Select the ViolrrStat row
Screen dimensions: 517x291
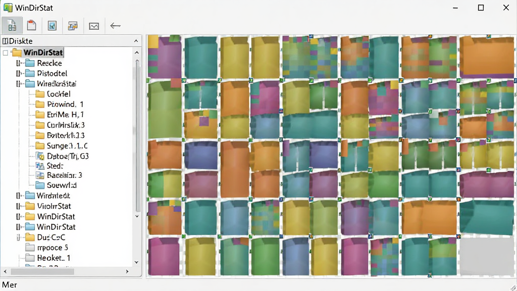54,206
